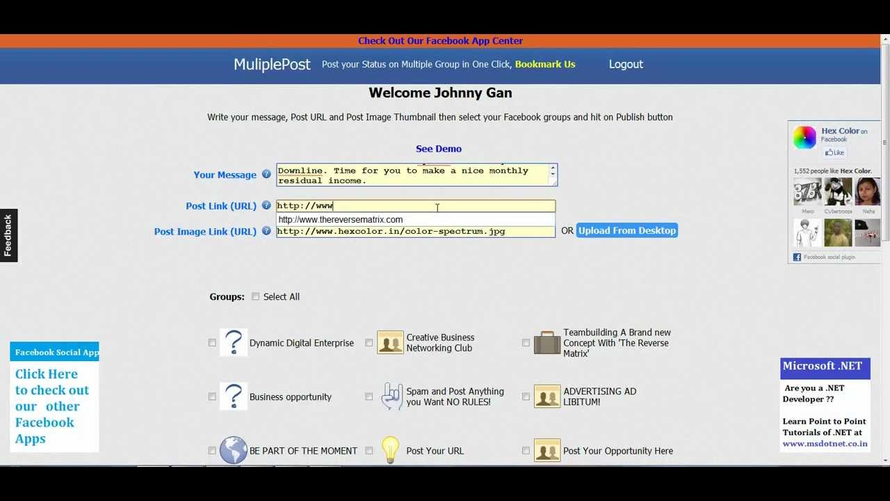This screenshot has width=890, height=501.
Task: Select the Teambuilding A Brand new Concept checkbox
Action: 526,342
